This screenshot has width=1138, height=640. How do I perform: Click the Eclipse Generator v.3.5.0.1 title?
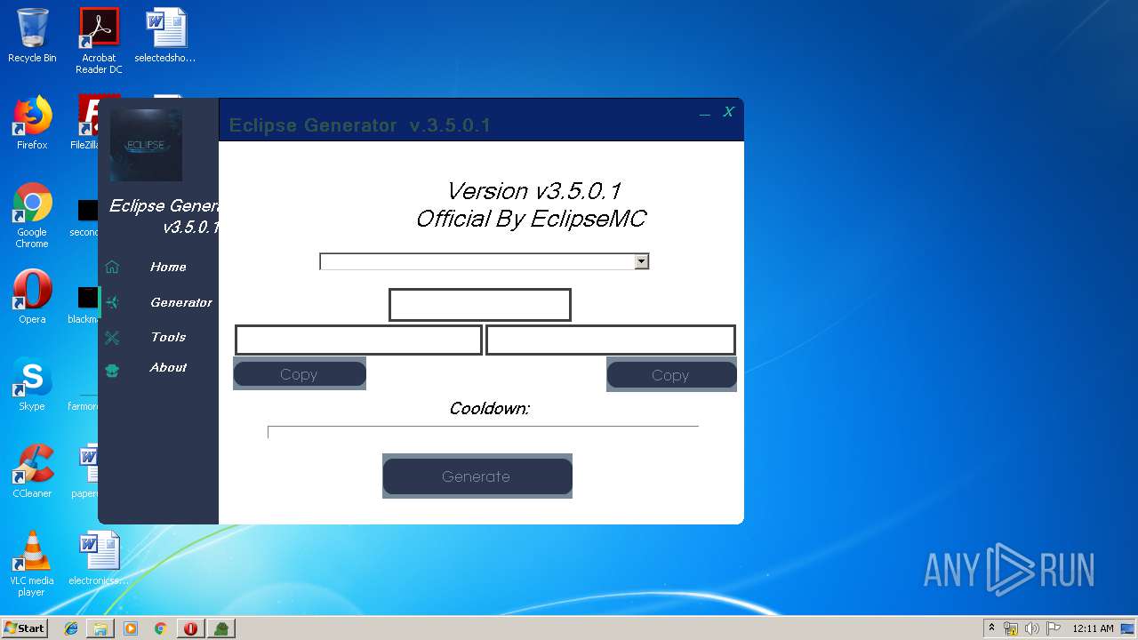click(360, 125)
